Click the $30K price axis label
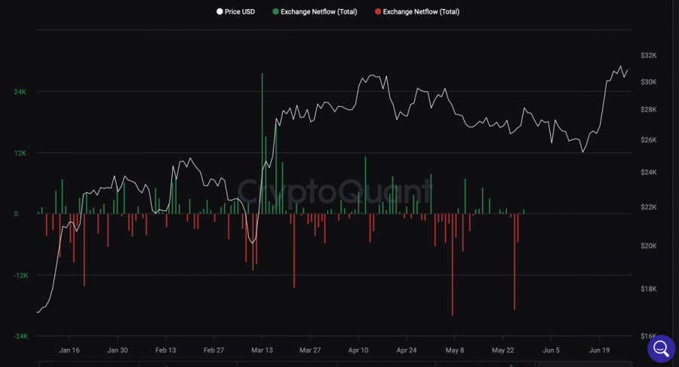679x367 pixels. tap(649, 82)
